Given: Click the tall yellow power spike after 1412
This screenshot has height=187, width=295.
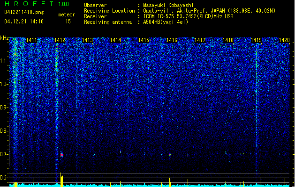Looking at the screenshot, I should click(61, 180).
